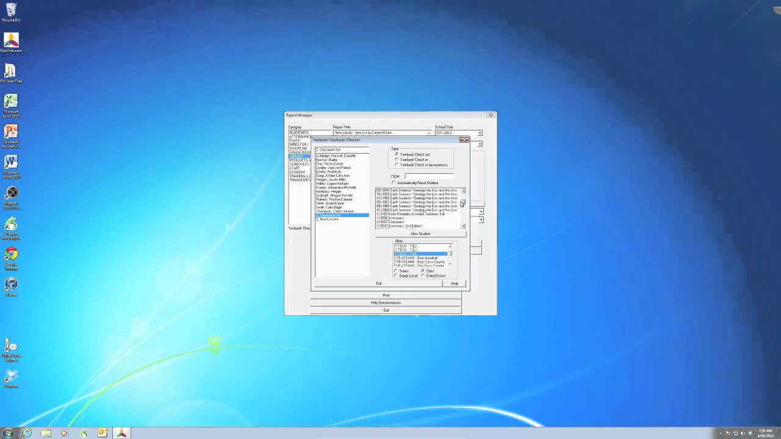Viewport: 781px width, 439px height.
Task: Open the green Dragon taskbar icon
Action: pyautogui.click(x=84, y=433)
